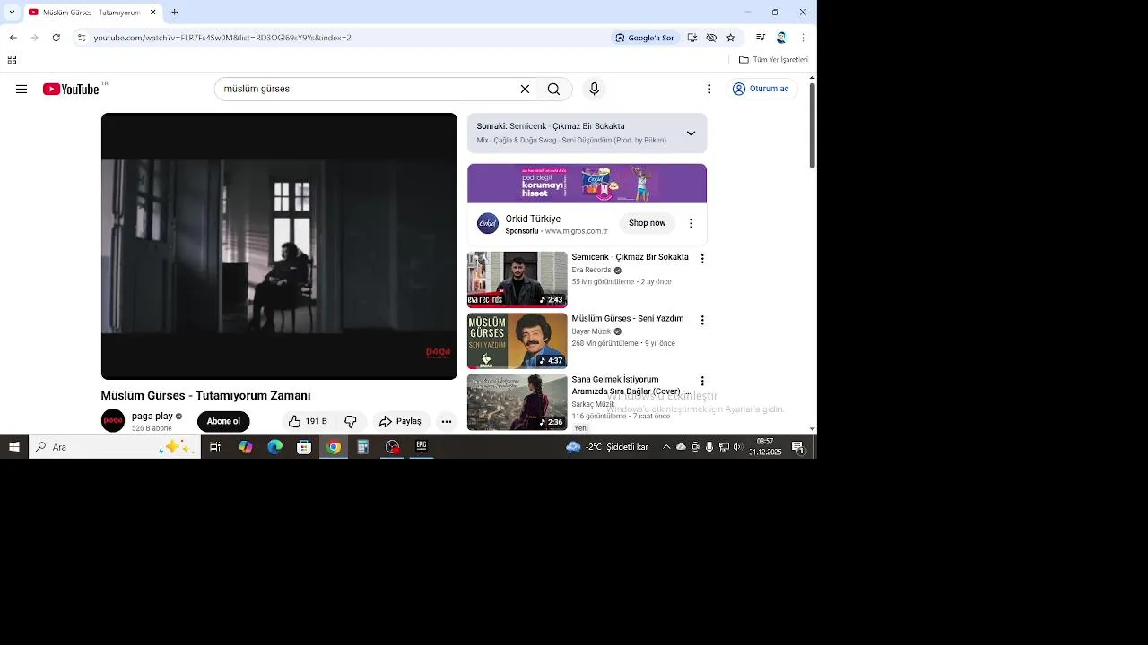Viewport: 1148px width, 645px height.
Task: Open Microsoft Edge from taskbar
Action: [274, 447]
